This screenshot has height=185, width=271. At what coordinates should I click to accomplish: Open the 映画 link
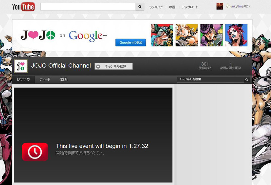click(172, 7)
